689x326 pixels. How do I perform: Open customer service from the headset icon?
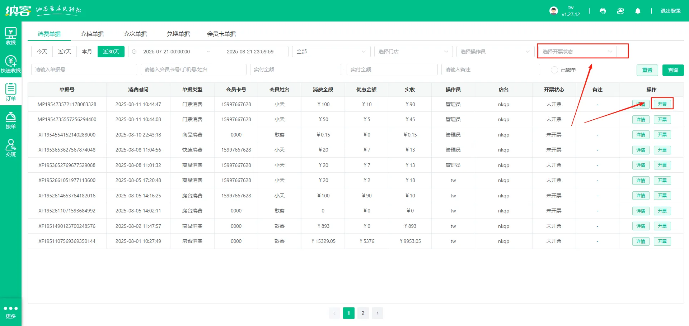coord(603,11)
